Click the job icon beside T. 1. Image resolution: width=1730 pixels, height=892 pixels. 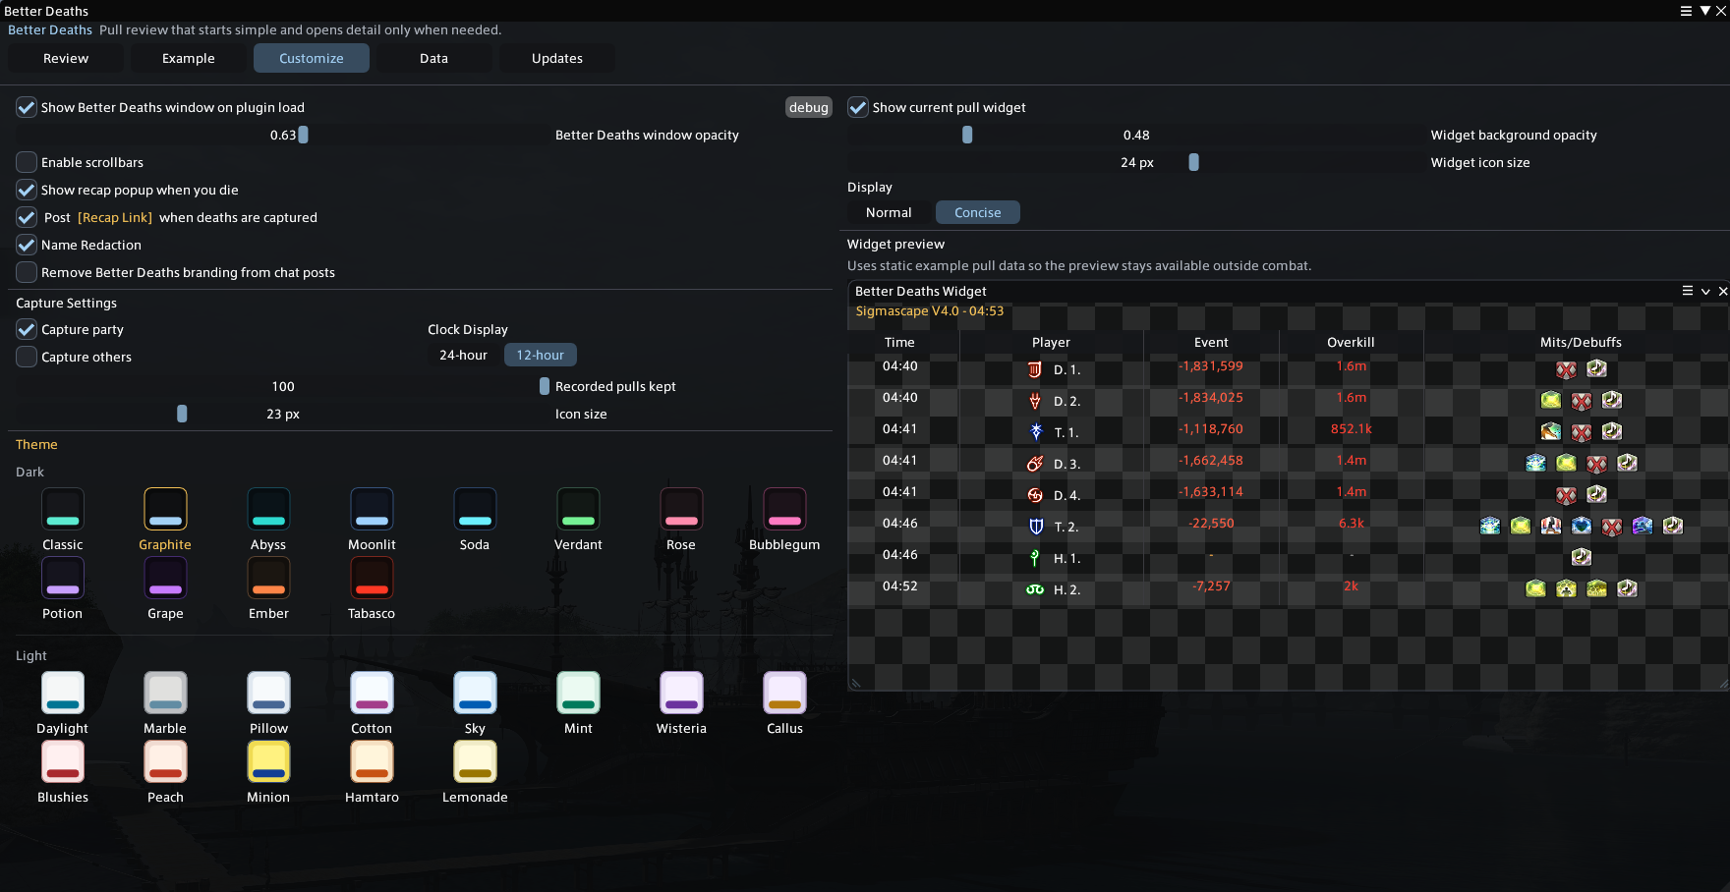(1035, 432)
